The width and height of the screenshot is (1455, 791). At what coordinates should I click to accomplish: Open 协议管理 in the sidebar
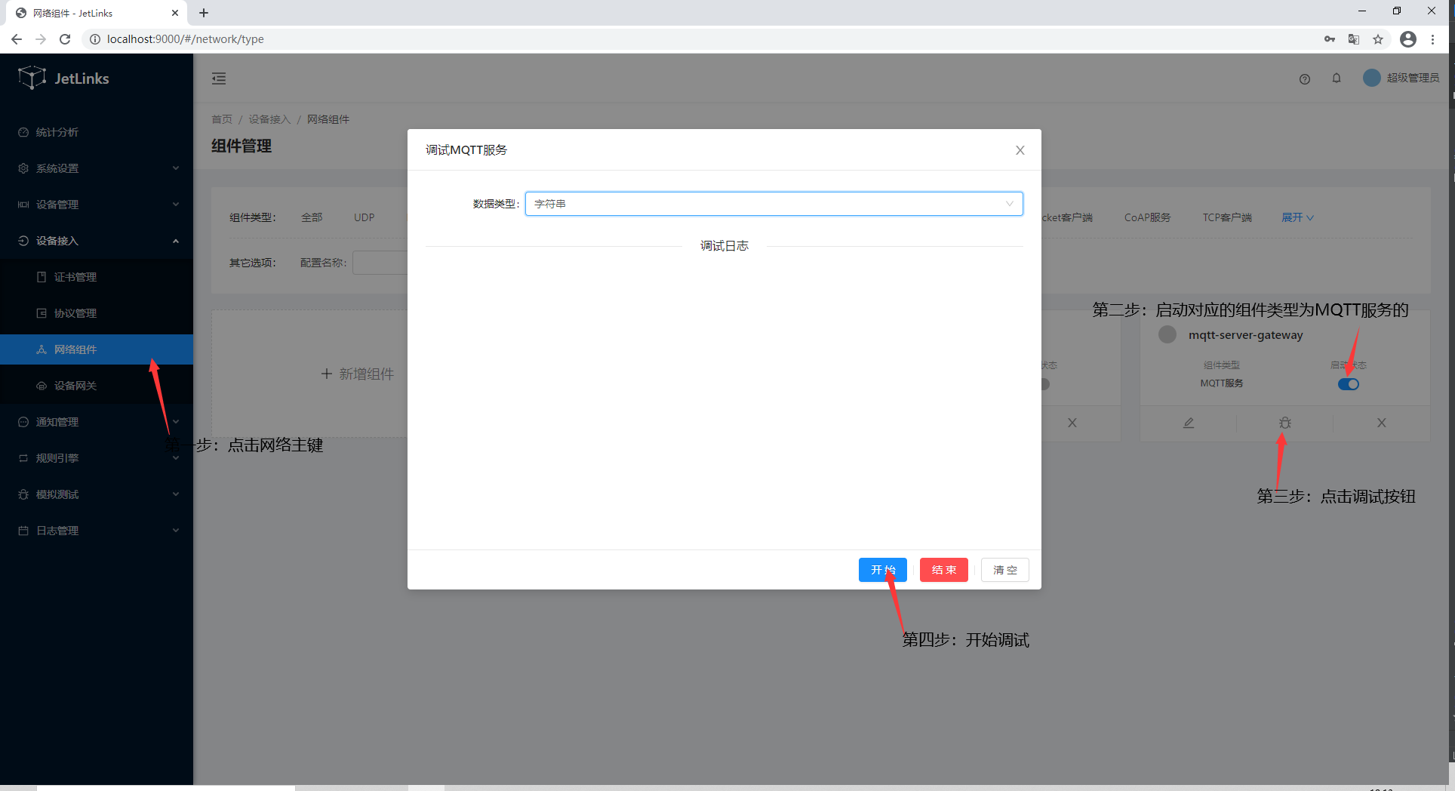pos(75,313)
